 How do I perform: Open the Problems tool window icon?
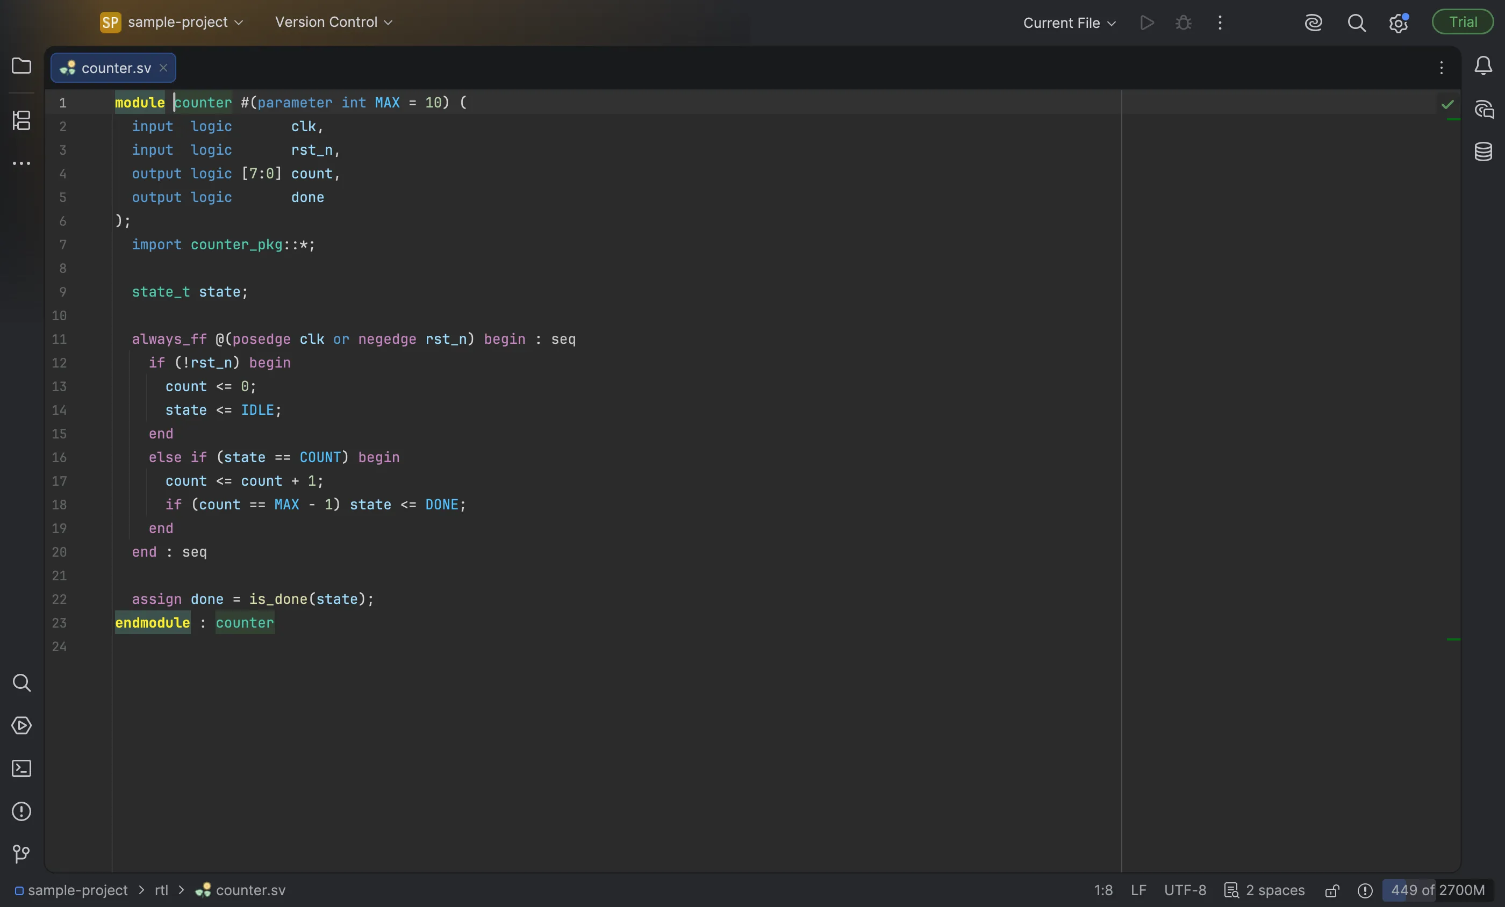(x=21, y=811)
